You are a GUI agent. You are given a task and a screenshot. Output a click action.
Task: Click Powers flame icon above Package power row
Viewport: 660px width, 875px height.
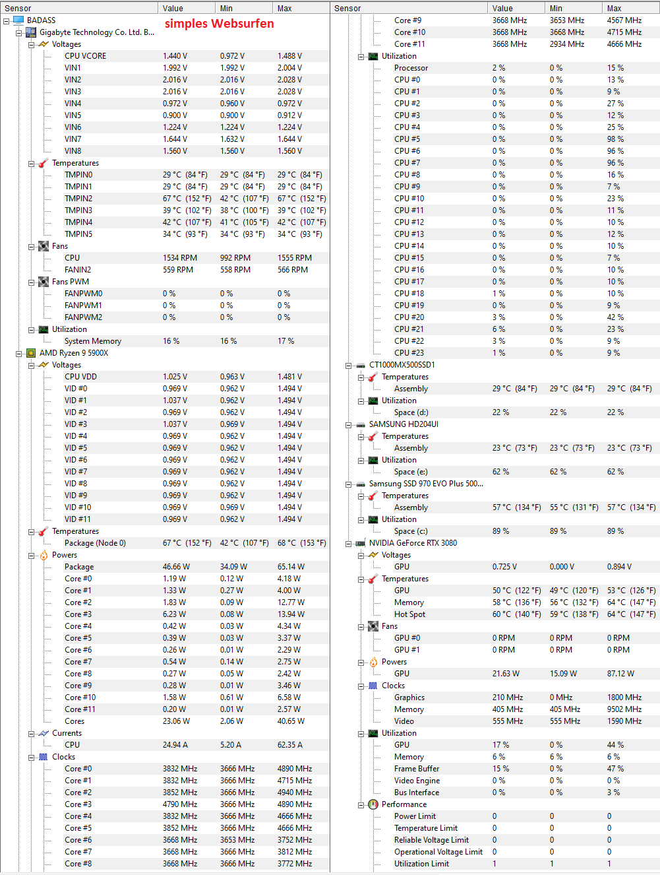click(x=44, y=555)
